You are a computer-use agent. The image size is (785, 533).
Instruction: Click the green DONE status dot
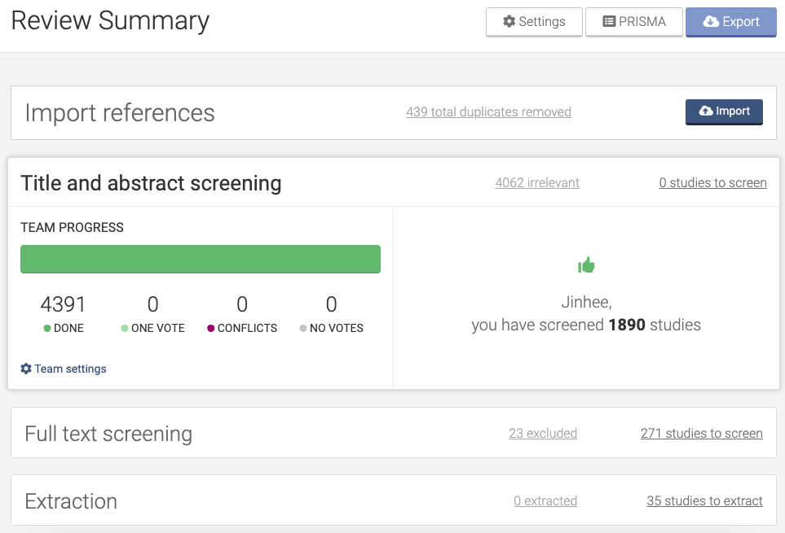pyautogui.click(x=47, y=329)
